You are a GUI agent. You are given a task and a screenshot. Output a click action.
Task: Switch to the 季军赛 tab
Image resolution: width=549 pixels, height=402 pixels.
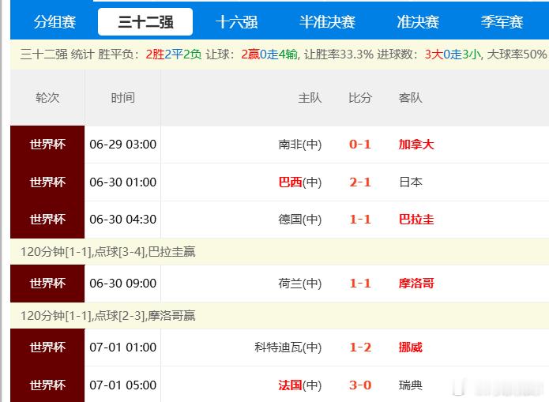point(502,21)
